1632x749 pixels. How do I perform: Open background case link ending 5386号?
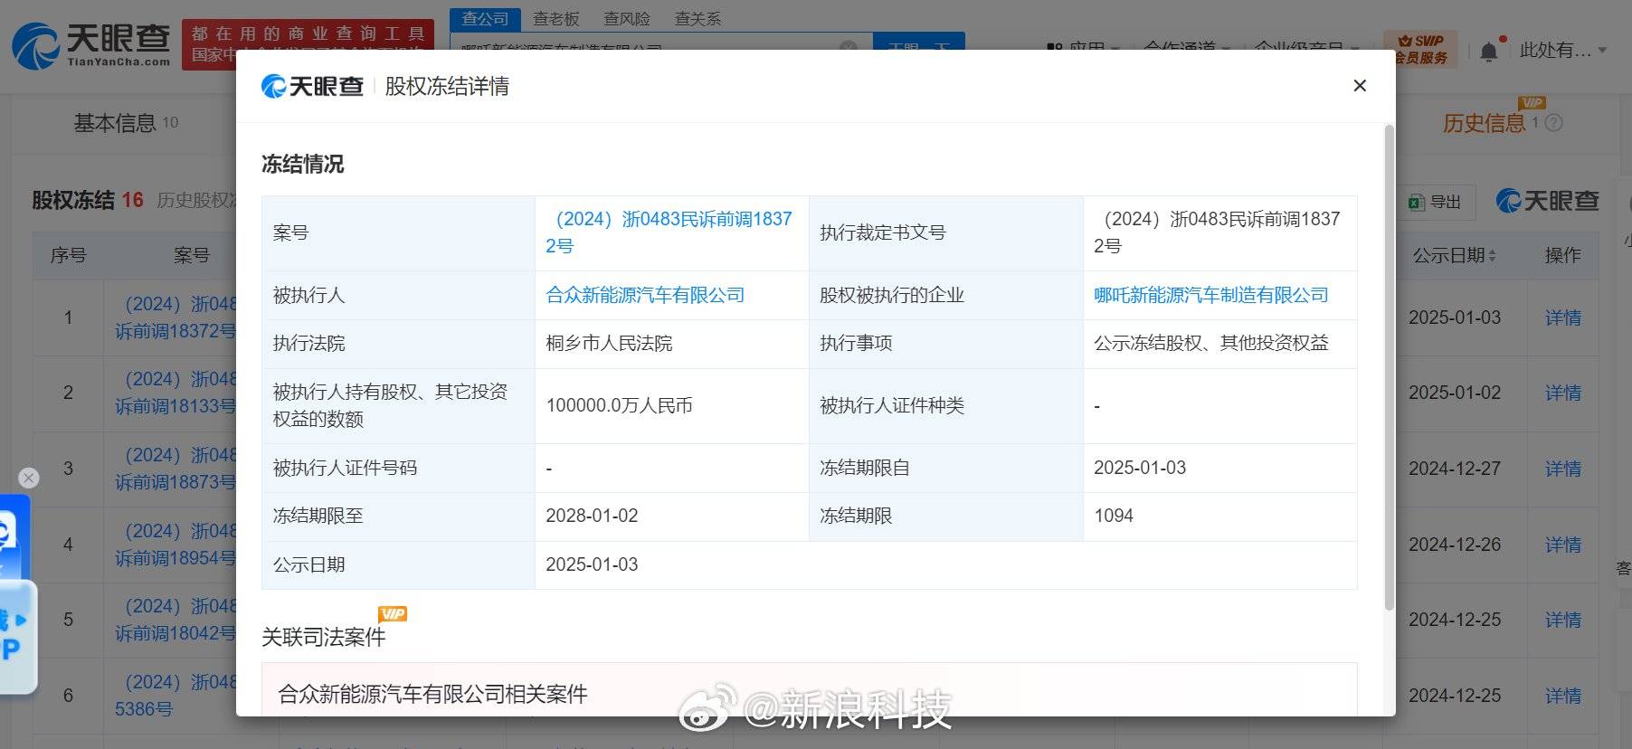pyautogui.click(x=176, y=696)
